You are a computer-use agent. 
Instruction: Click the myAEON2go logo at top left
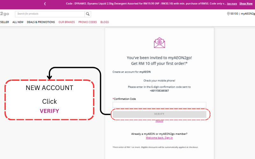coord(4,14)
